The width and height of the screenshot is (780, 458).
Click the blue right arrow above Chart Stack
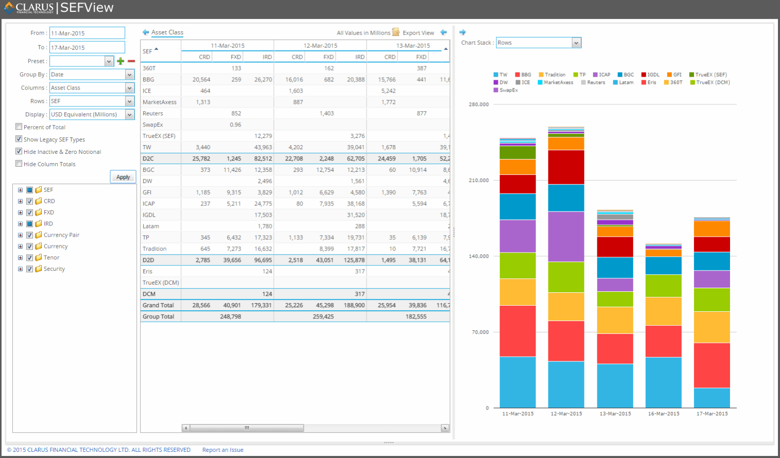tap(462, 32)
